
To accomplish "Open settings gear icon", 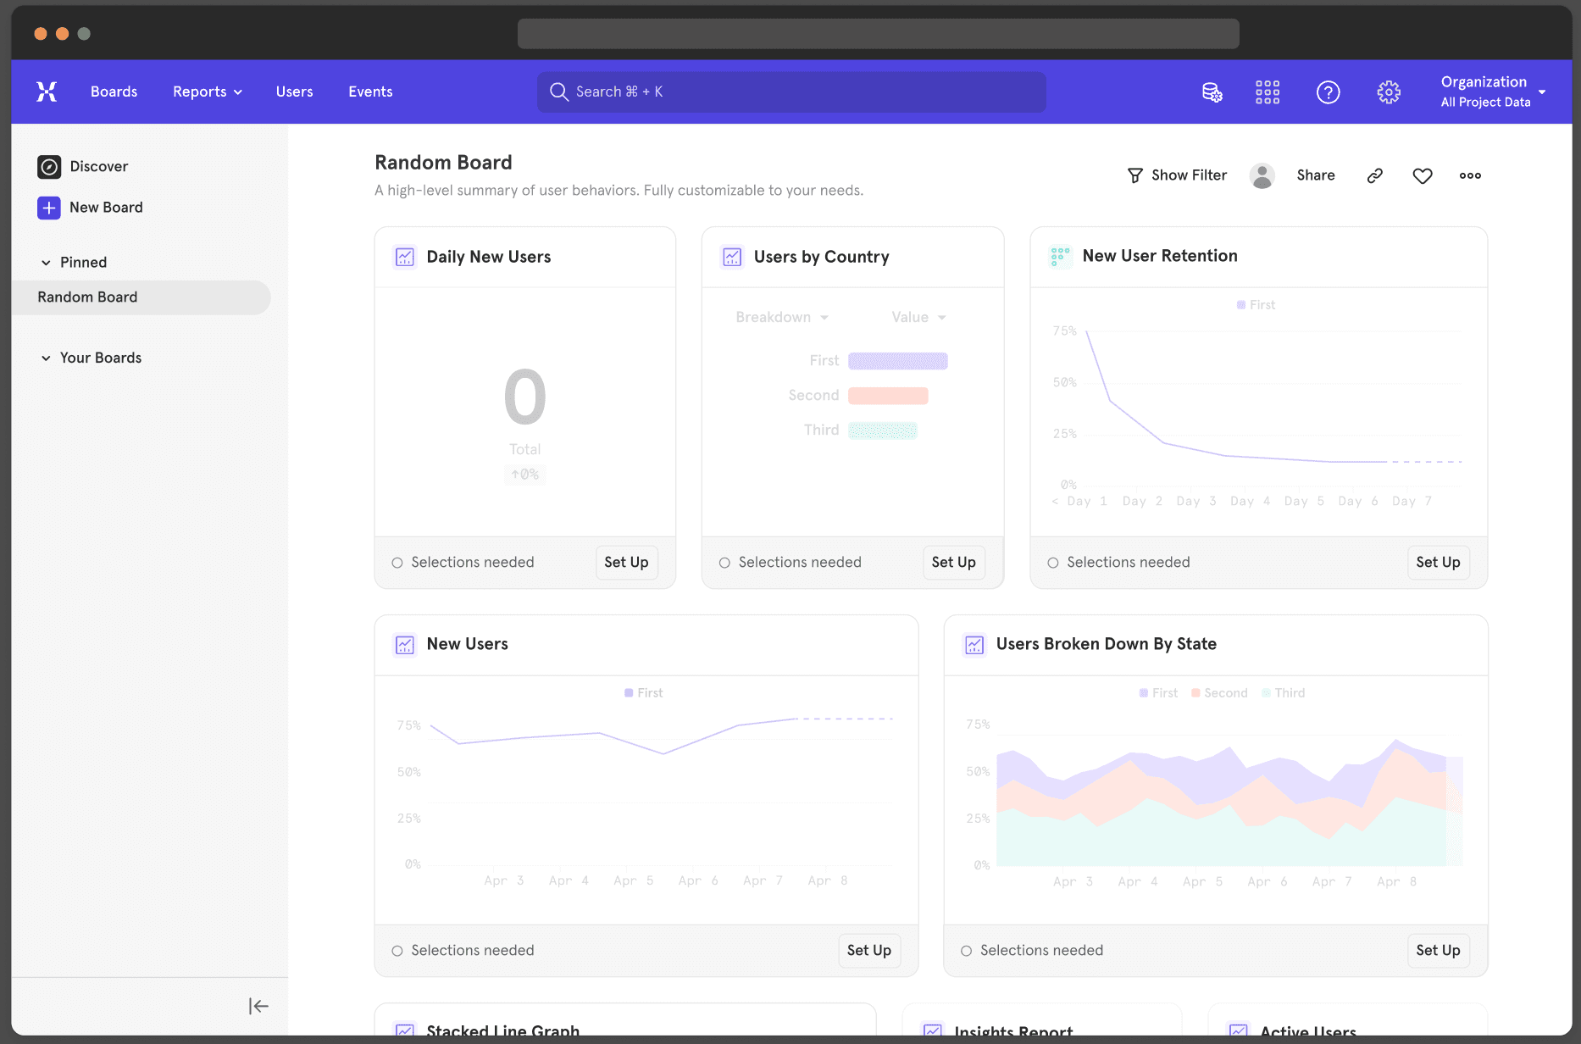I will tap(1389, 92).
